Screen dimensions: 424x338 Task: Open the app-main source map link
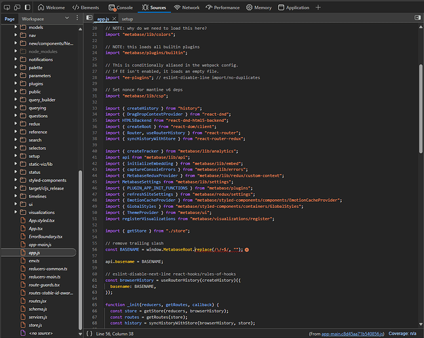352,334
